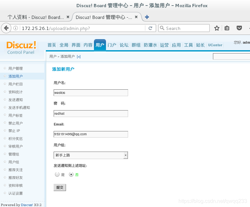Image resolution: width=250 pixels, height=207 pixels.
Task: Open the 应用 navigation menu
Action: pyautogui.click(x=176, y=45)
